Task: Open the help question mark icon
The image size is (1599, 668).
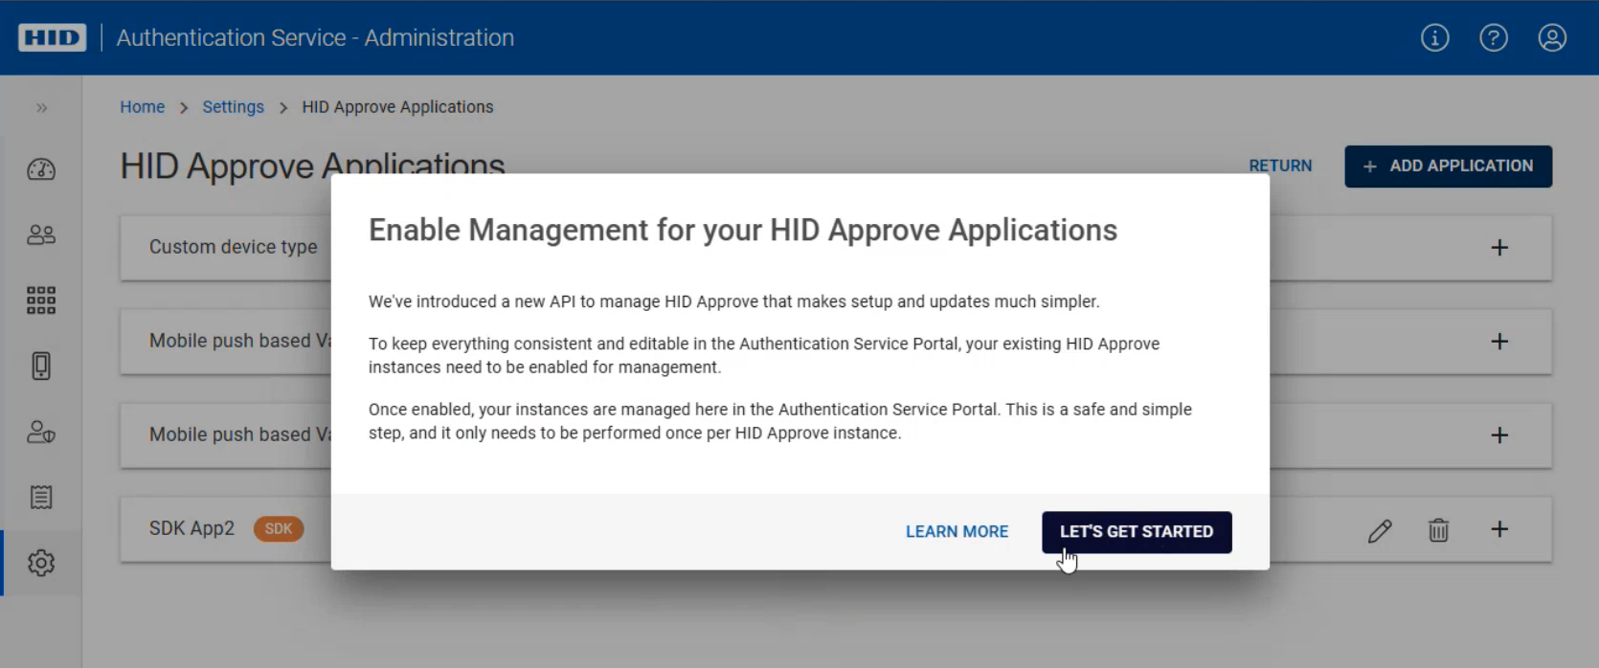Action: [1493, 37]
